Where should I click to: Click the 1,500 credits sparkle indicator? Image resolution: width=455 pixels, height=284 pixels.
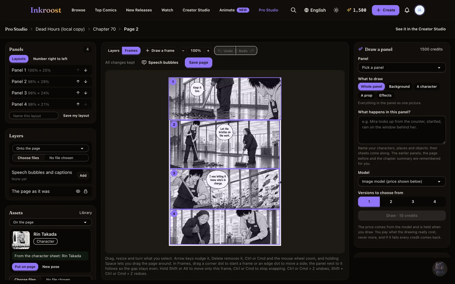(x=357, y=10)
